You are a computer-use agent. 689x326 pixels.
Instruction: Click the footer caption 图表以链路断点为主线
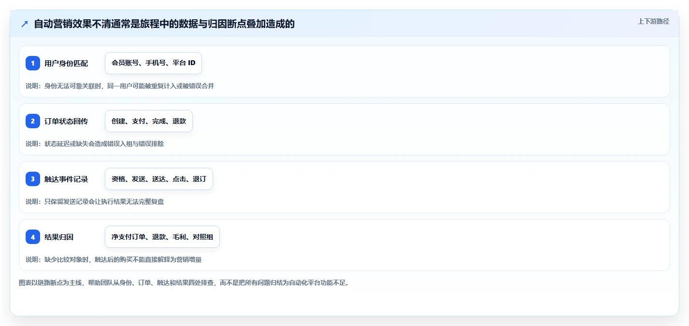[51, 283]
